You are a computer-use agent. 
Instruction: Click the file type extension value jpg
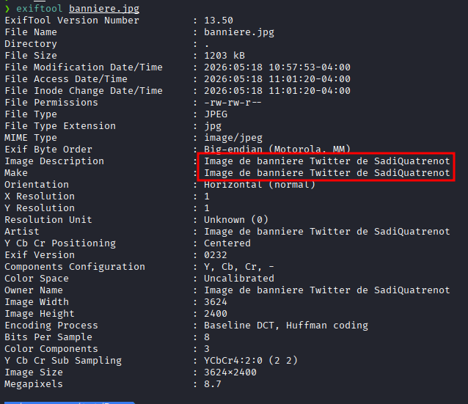click(213, 126)
